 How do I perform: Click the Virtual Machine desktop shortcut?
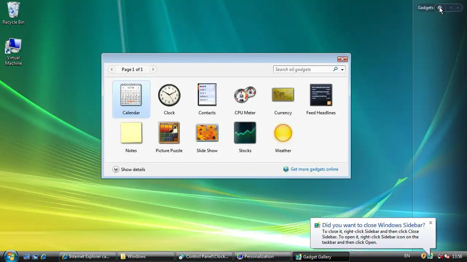click(x=13, y=52)
